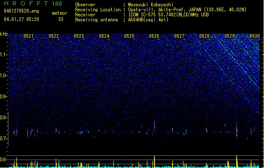Click receiver text ICOM IC-575 53.7492 MHz USB
Screen dimensions: 264x168
169,15
